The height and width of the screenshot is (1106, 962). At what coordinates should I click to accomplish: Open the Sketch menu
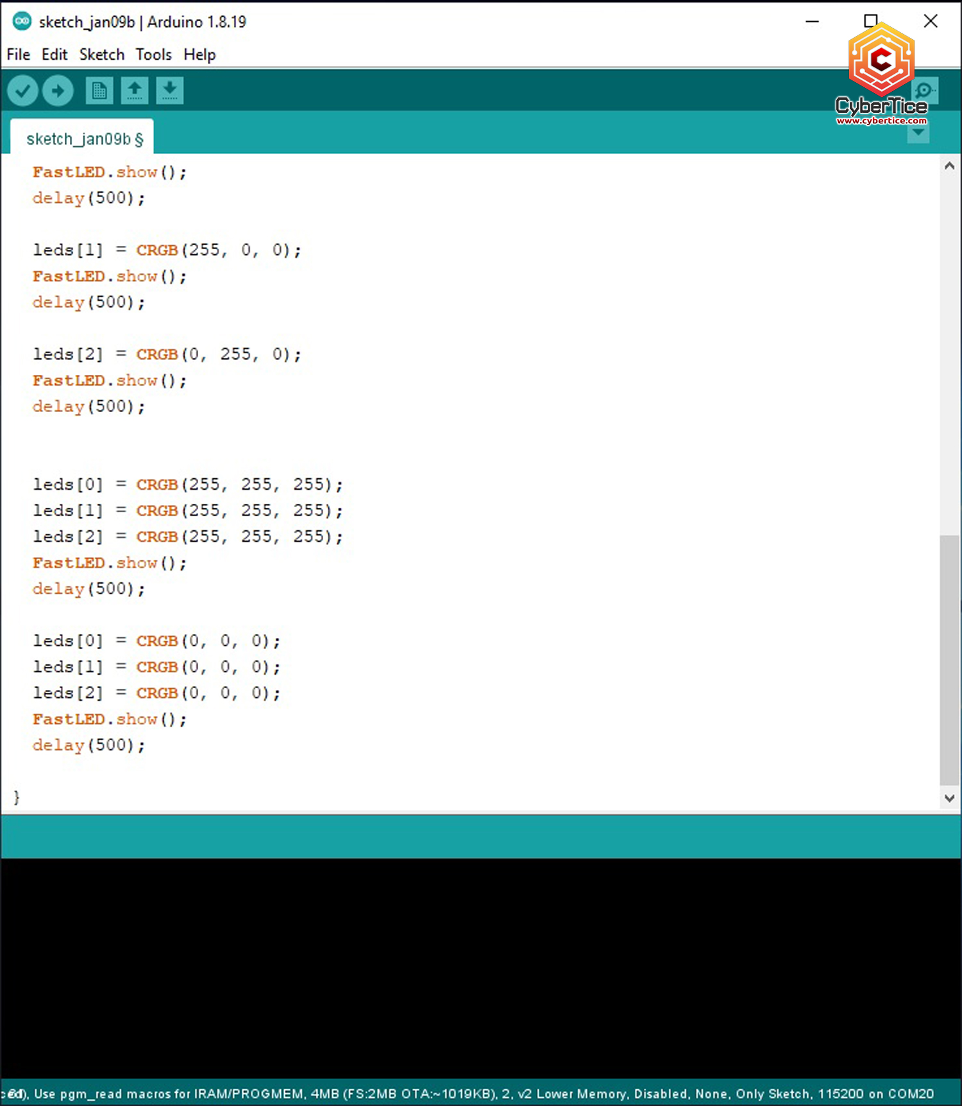pos(101,55)
